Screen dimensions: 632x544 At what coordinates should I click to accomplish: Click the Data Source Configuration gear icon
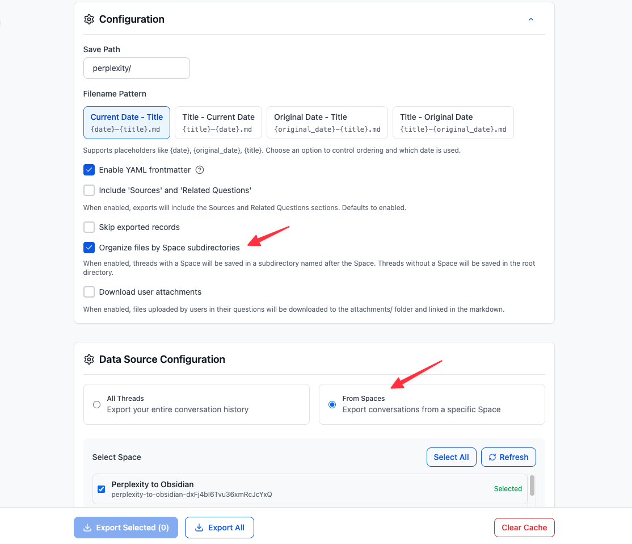click(89, 359)
